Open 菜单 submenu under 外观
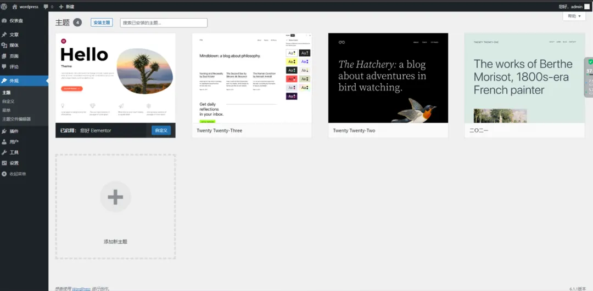 tap(7, 110)
